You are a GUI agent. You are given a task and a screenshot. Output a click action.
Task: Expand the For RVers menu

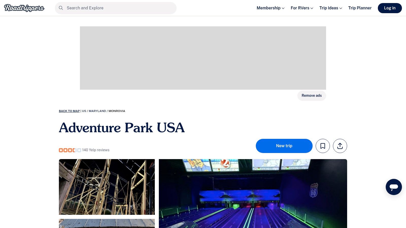pos(302,8)
